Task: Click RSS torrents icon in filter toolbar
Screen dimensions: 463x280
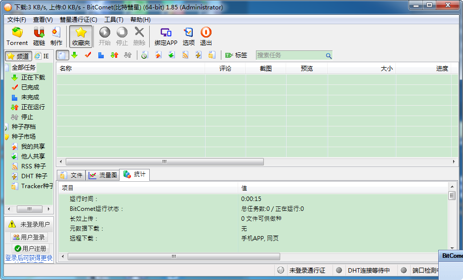Action: tap(185, 55)
